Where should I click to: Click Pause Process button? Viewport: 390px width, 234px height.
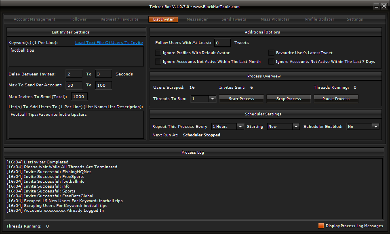pos(336,98)
